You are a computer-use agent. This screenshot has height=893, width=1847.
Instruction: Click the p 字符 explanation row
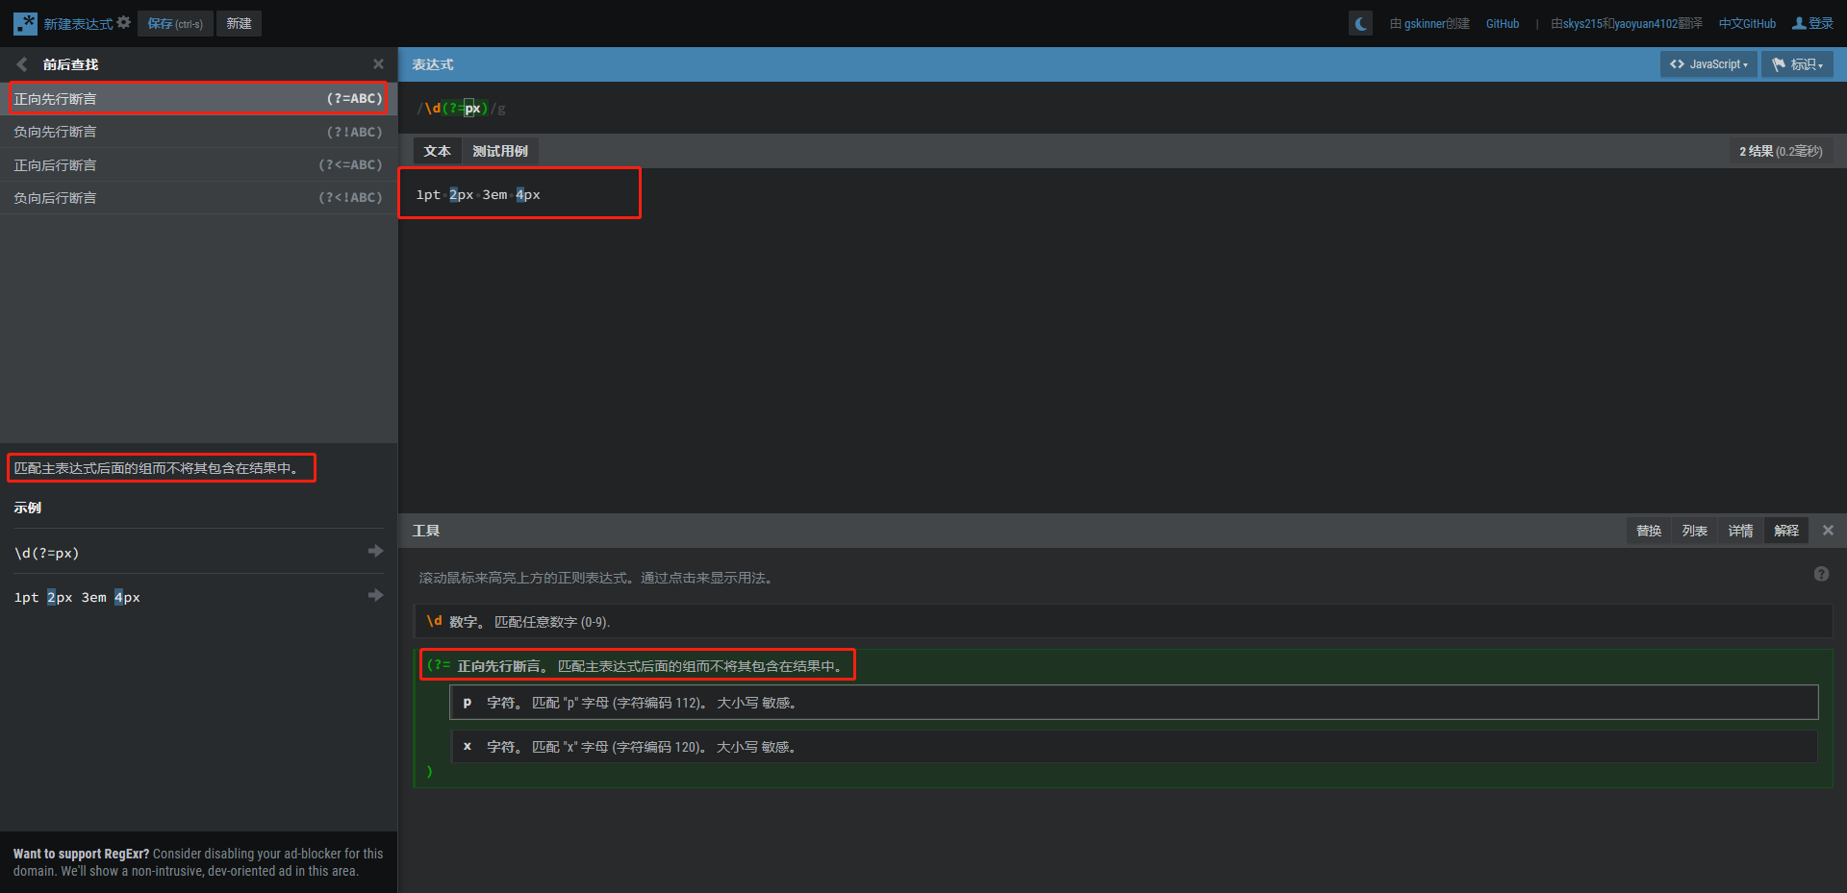[x=1133, y=703]
